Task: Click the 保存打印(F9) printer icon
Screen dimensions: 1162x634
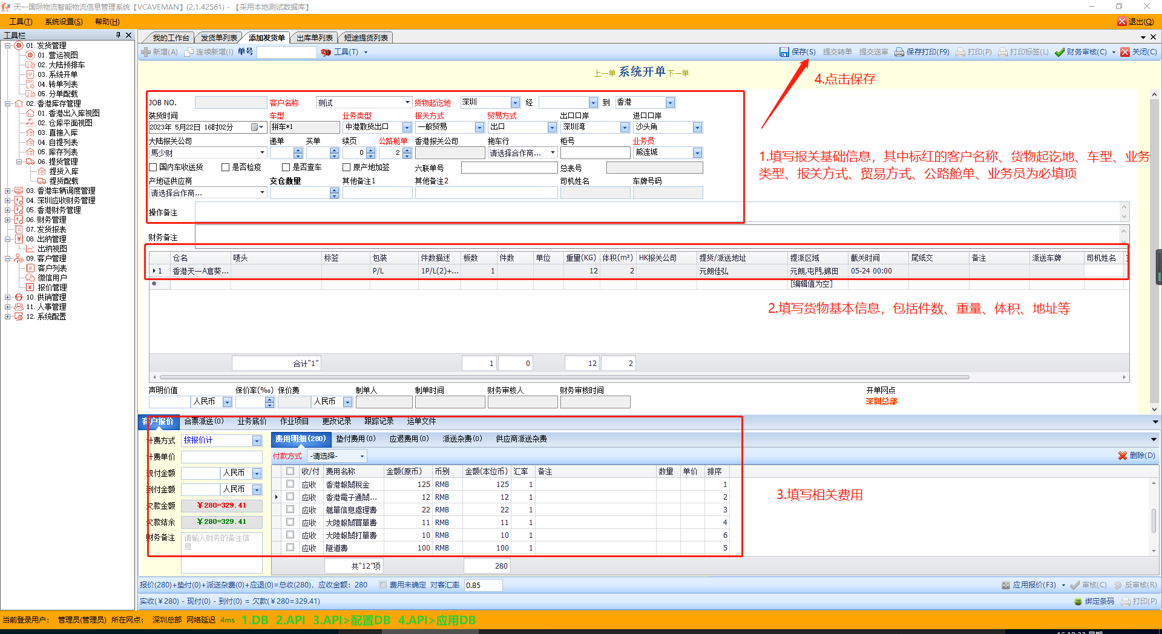Action: (x=899, y=52)
